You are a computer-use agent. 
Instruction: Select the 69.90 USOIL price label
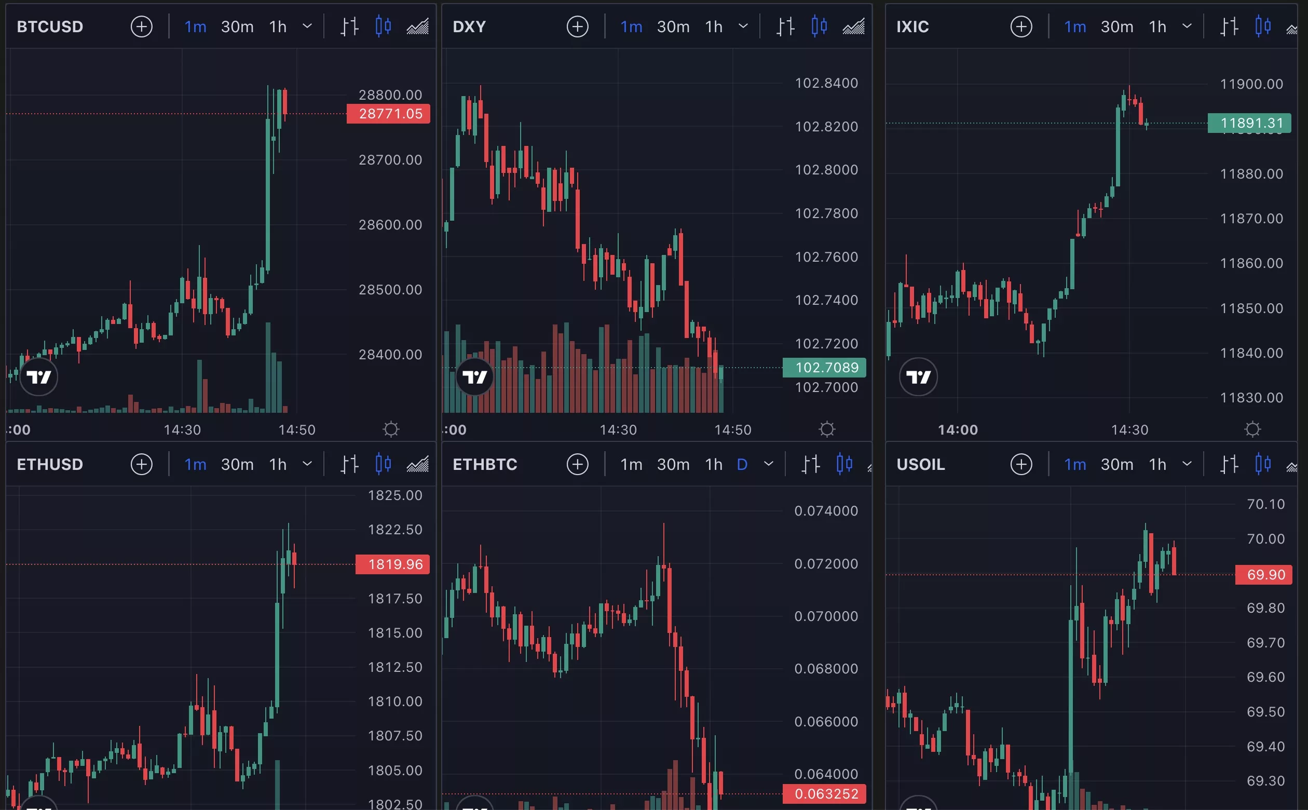coord(1263,575)
